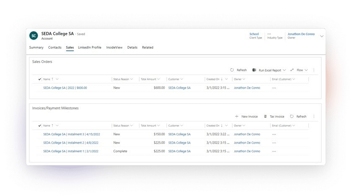Image resolution: width=351 pixels, height=196 pixels.
Task: Click Sales Orders Created On descending sort arrow
Action: click(x=222, y=79)
